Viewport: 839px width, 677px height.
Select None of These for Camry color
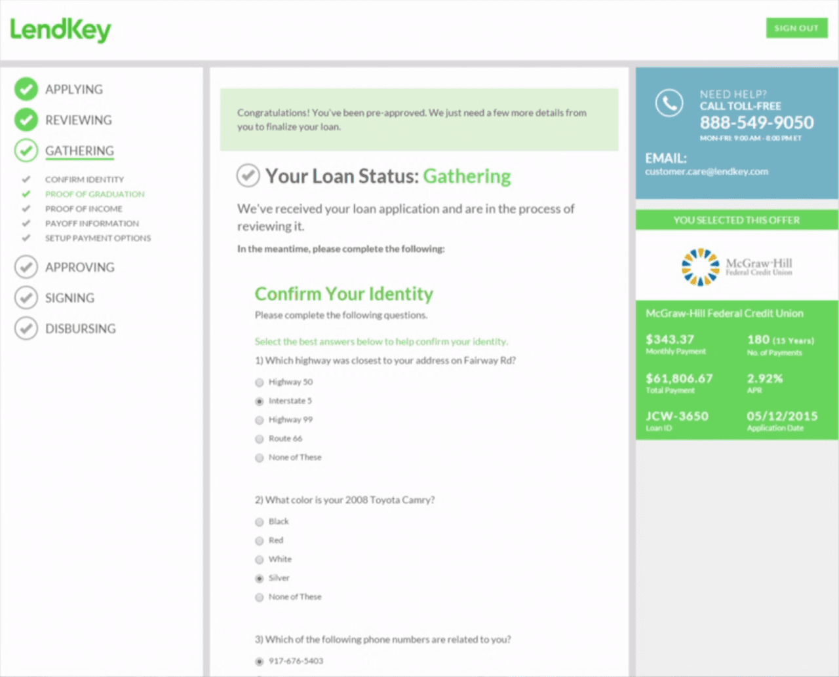(260, 598)
